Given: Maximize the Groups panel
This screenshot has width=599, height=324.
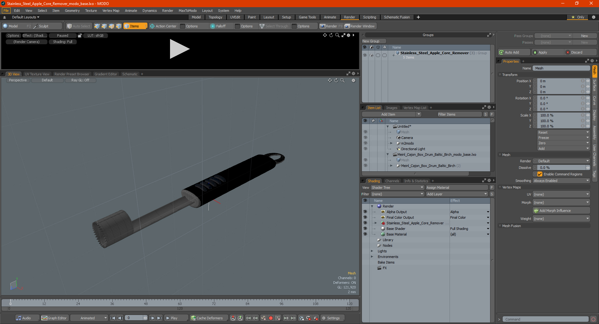Looking at the screenshot, I should coord(489,35).
